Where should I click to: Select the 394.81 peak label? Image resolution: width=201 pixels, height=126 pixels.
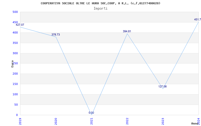coord(127,31)
